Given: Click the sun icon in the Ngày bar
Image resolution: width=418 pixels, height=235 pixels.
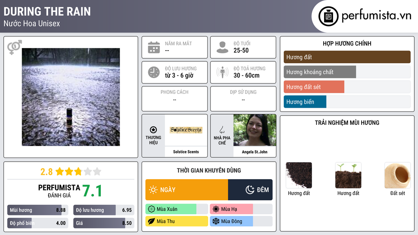Looking at the screenshot, I should click(153, 190).
